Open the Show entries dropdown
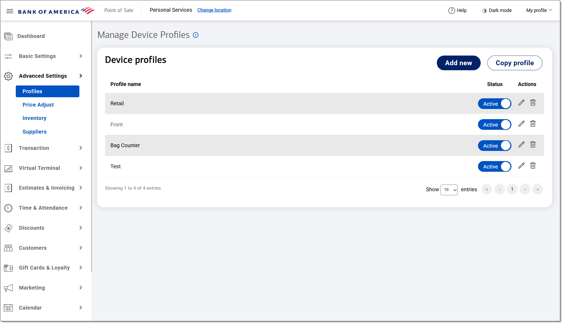 coord(449,190)
